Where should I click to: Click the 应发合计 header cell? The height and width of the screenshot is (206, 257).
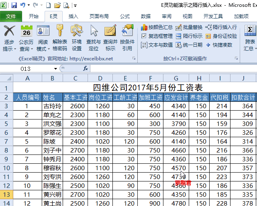(x=176, y=97)
